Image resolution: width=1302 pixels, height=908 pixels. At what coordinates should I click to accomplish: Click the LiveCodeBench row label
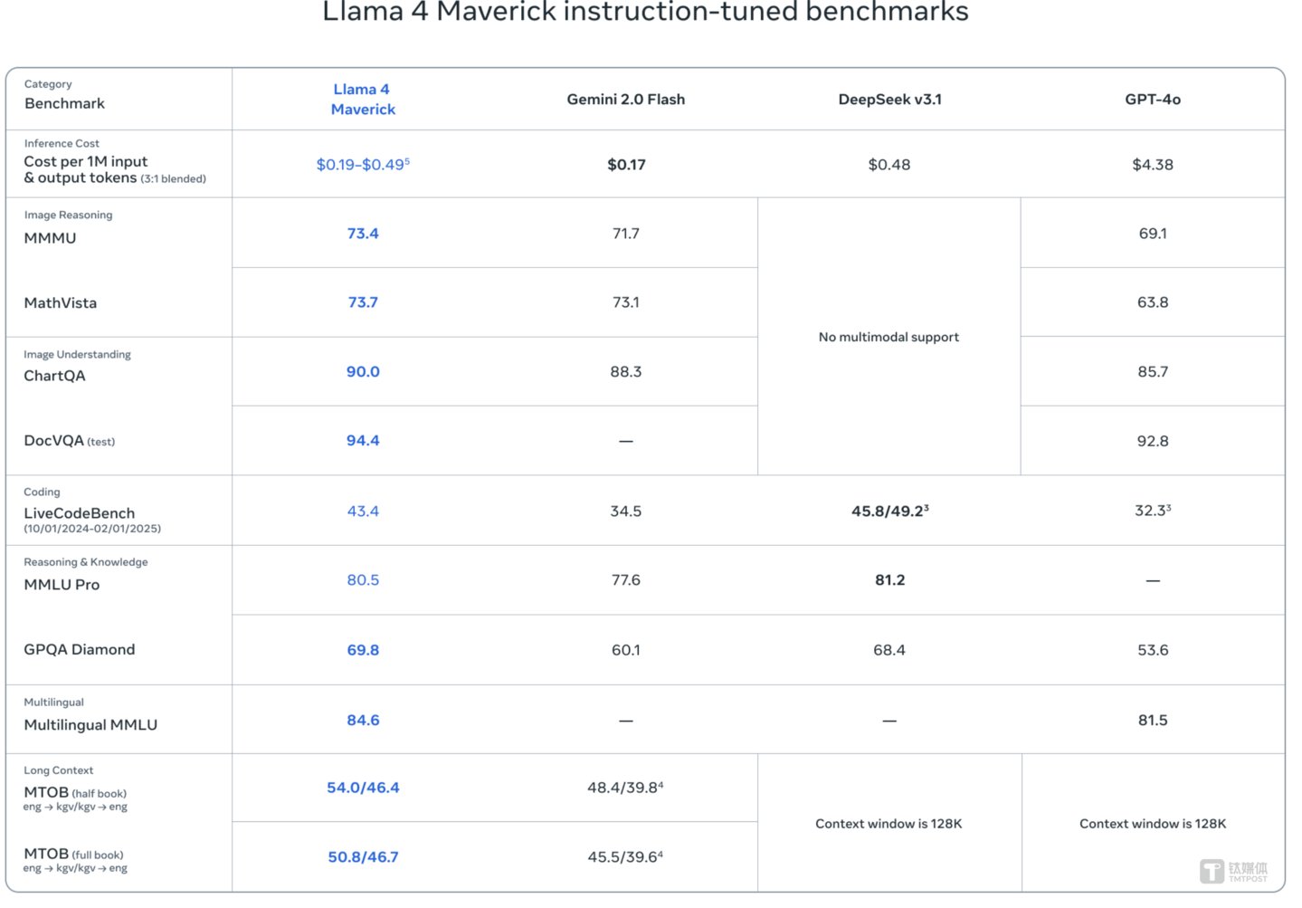click(80, 513)
